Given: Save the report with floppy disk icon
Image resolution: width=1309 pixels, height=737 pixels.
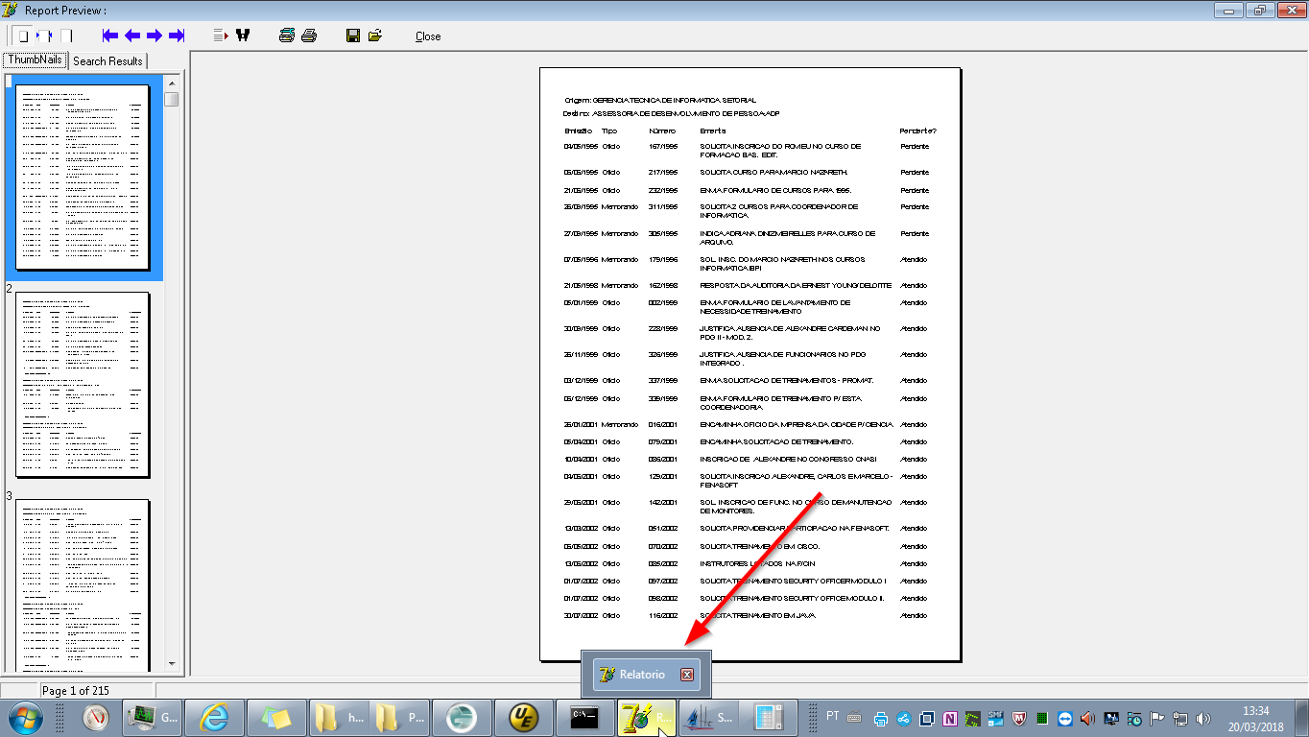Looking at the screenshot, I should point(353,36).
